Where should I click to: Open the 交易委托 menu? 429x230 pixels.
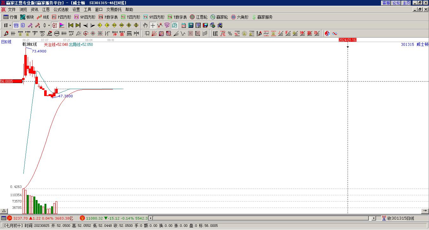[x=114, y=9]
